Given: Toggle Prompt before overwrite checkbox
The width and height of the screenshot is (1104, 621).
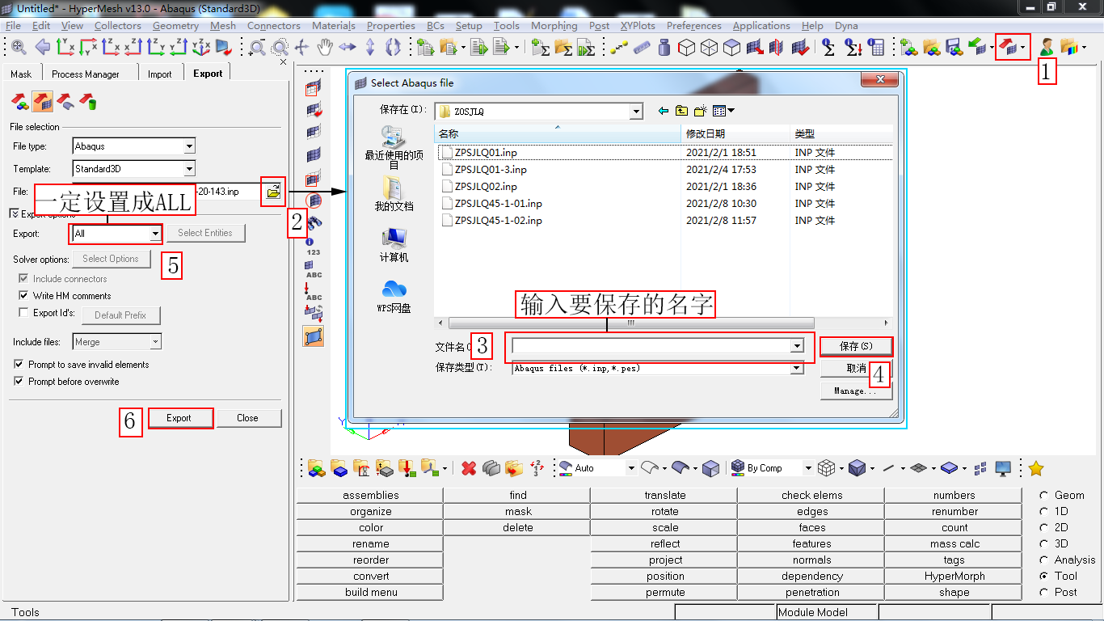Looking at the screenshot, I should pyautogui.click(x=19, y=382).
